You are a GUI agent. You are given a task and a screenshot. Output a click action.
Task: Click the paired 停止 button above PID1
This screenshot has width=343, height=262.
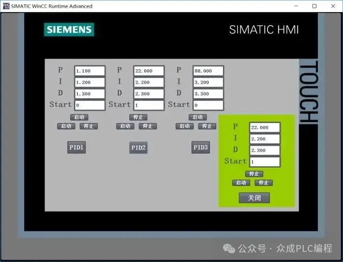[89, 126]
